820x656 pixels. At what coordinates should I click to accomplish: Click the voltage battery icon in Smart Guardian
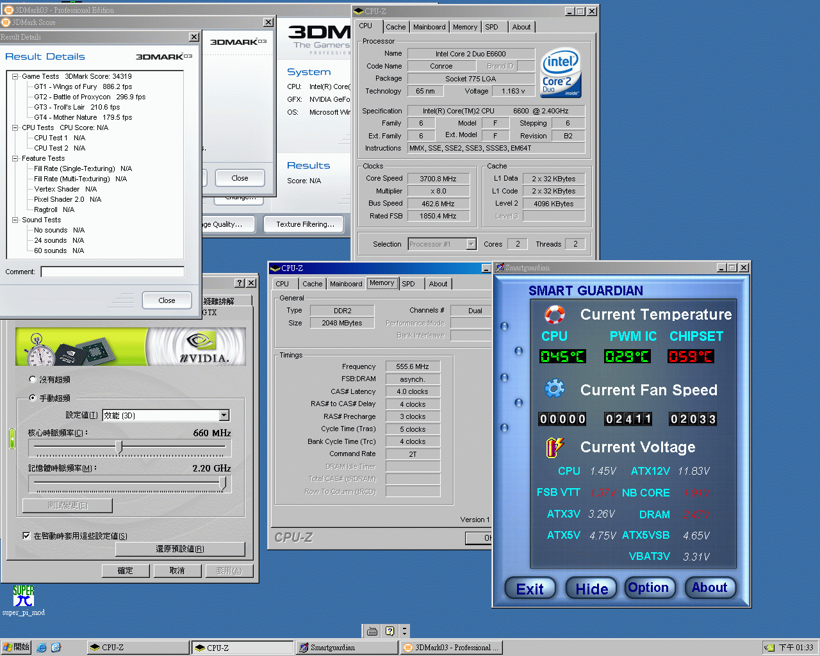[x=554, y=447]
